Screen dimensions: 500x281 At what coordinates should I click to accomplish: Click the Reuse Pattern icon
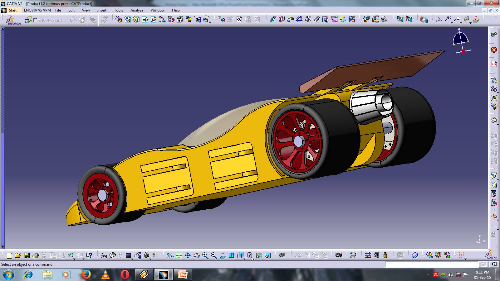[352, 19]
